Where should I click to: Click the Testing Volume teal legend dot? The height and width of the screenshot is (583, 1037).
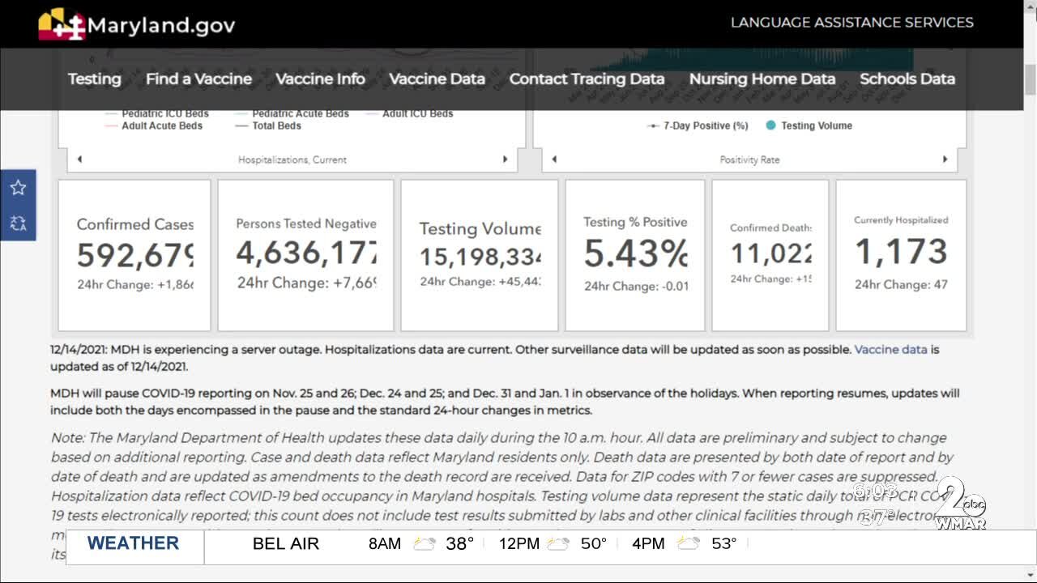(770, 126)
